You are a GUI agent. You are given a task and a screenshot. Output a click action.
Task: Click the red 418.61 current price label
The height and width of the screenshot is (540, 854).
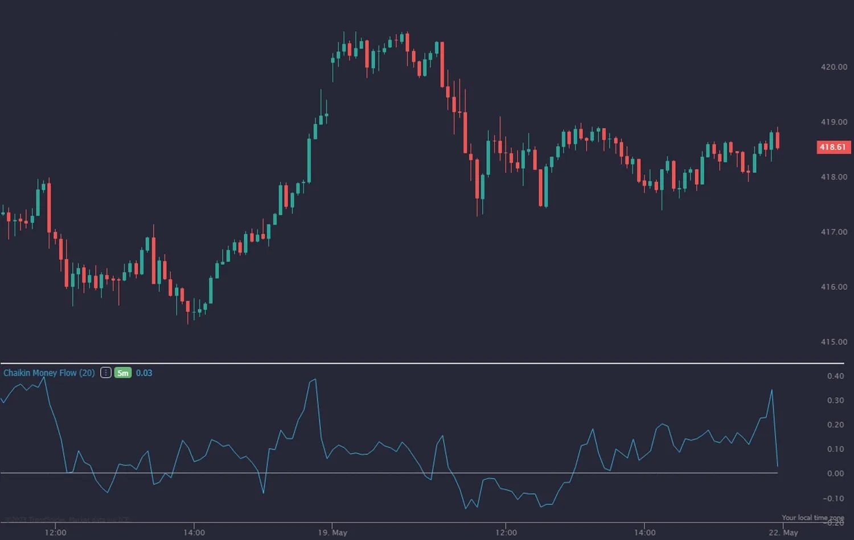833,147
